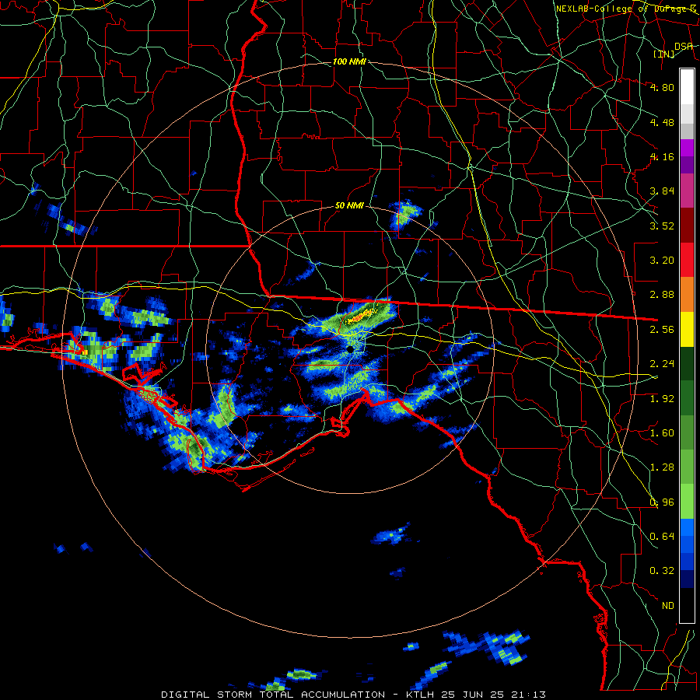Image resolution: width=700 pixels, height=700 pixels.
Task: Select the ND legend label
Action: (668, 606)
